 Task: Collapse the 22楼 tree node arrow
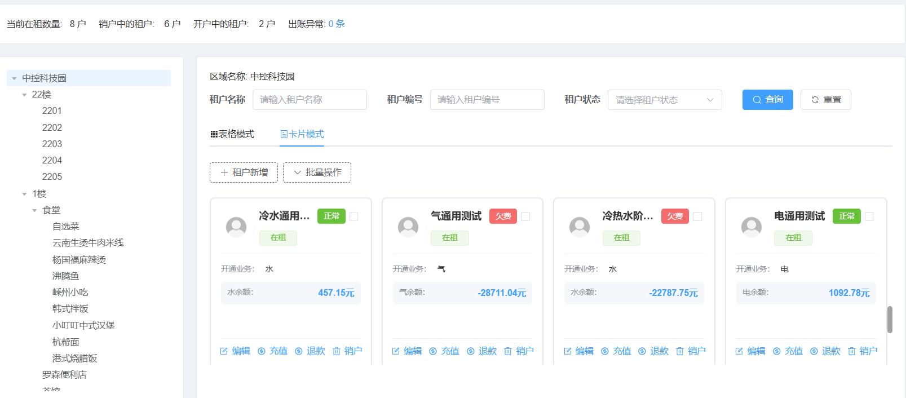pos(24,95)
